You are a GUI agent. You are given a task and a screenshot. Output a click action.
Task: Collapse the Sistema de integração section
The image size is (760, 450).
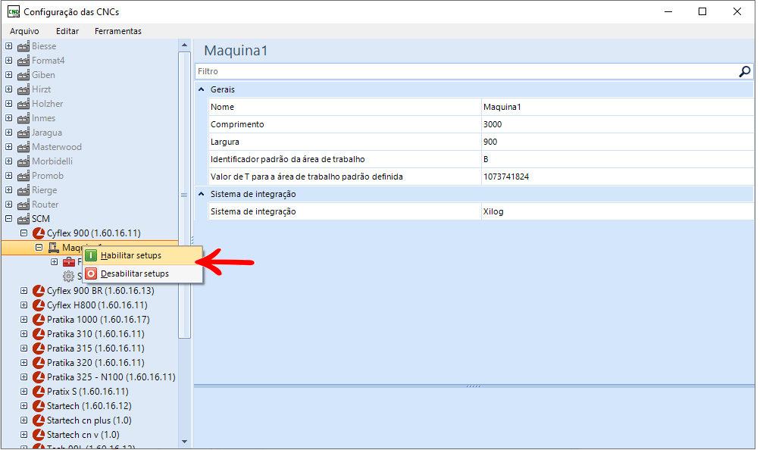pyautogui.click(x=201, y=194)
